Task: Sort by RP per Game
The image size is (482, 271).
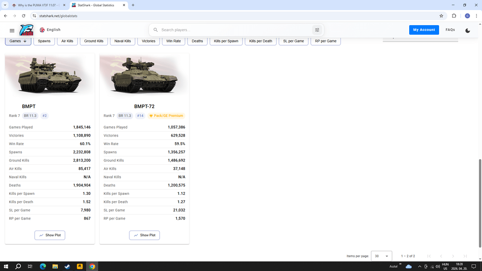Action: point(325,41)
